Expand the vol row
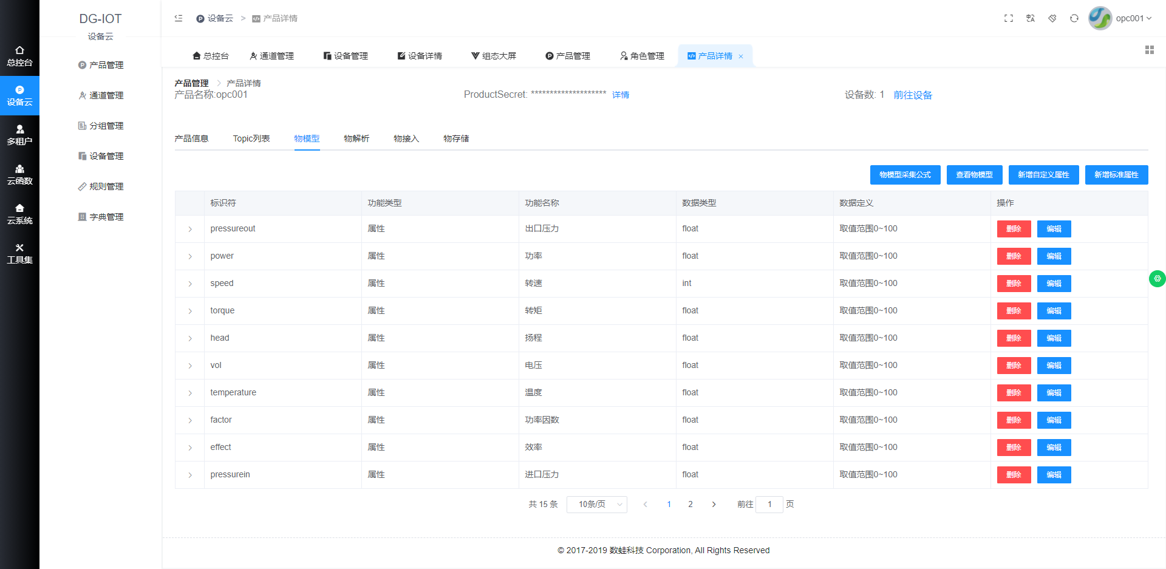 tap(190, 366)
